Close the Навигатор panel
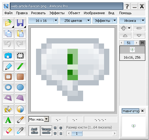Image resolution: width=149 pixels, height=140 pixels. [143, 111]
